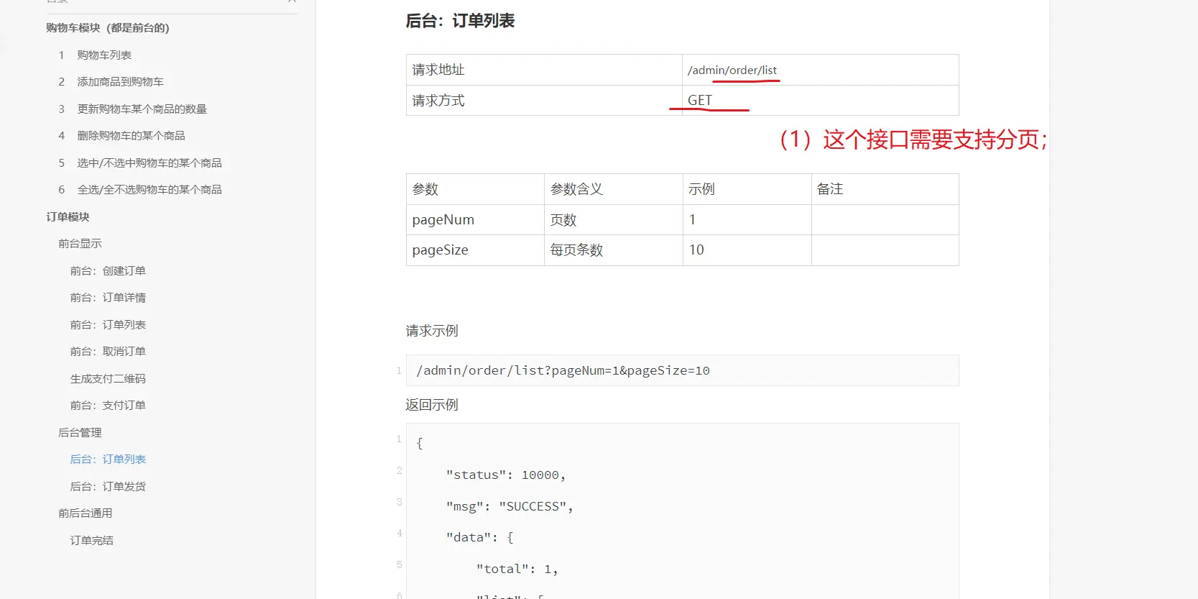Screen dimensions: 1198x599
Task: Jump to 前台：取消订单 entry
Action: pyautogui.click(x=108, y=352)
